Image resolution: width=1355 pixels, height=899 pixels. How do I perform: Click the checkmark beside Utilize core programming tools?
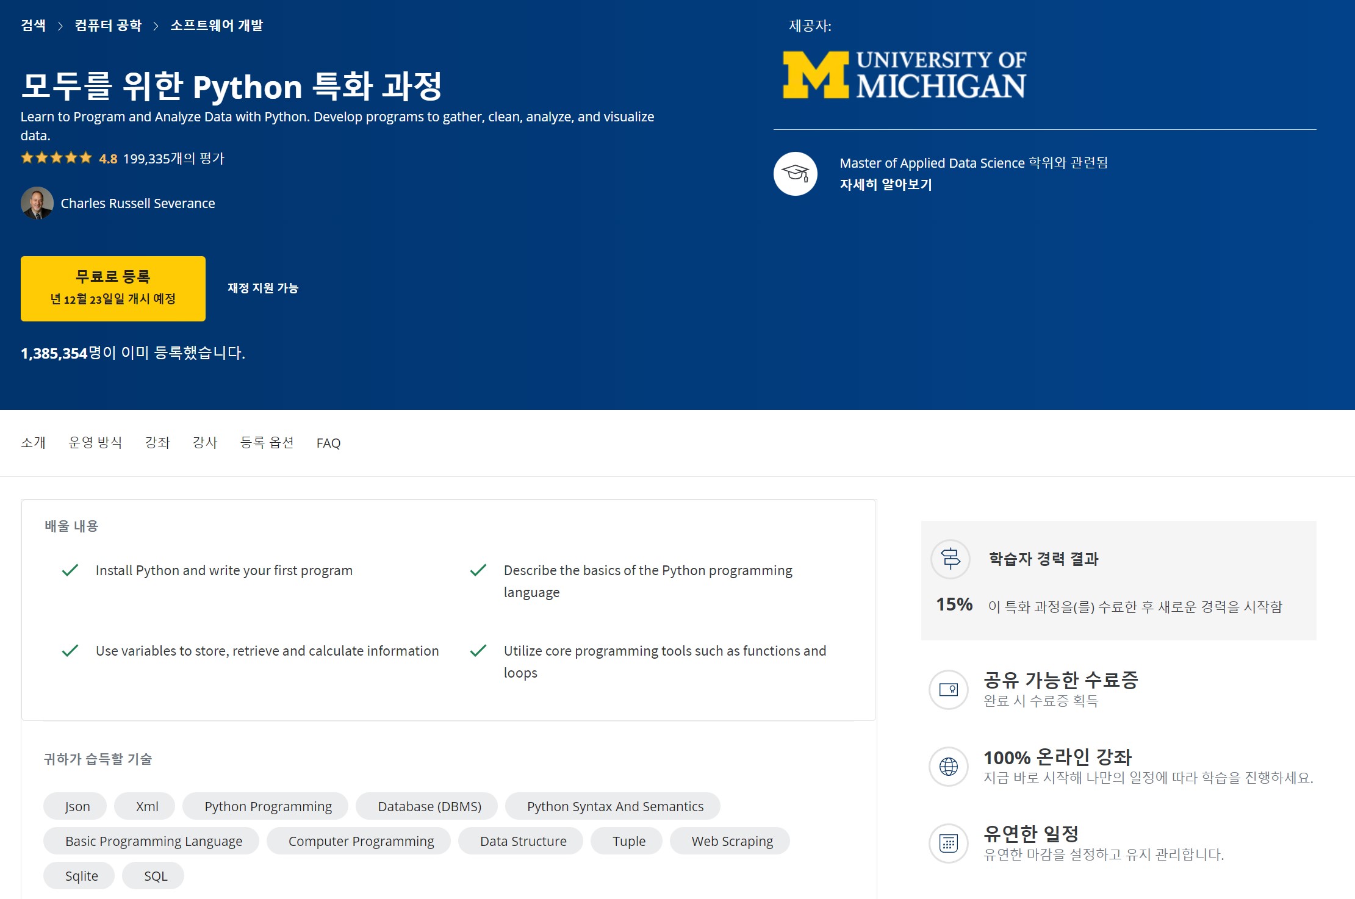[478, 651]
